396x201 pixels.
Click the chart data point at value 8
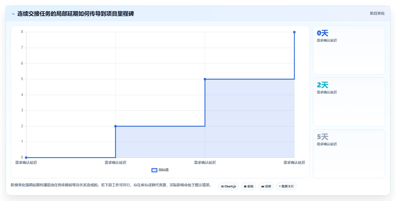294,32
